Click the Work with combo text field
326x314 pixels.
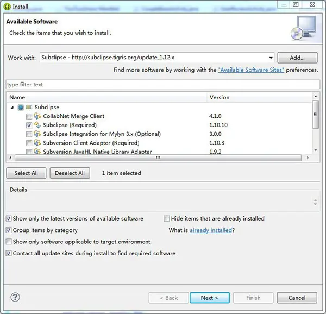[153, 58]
